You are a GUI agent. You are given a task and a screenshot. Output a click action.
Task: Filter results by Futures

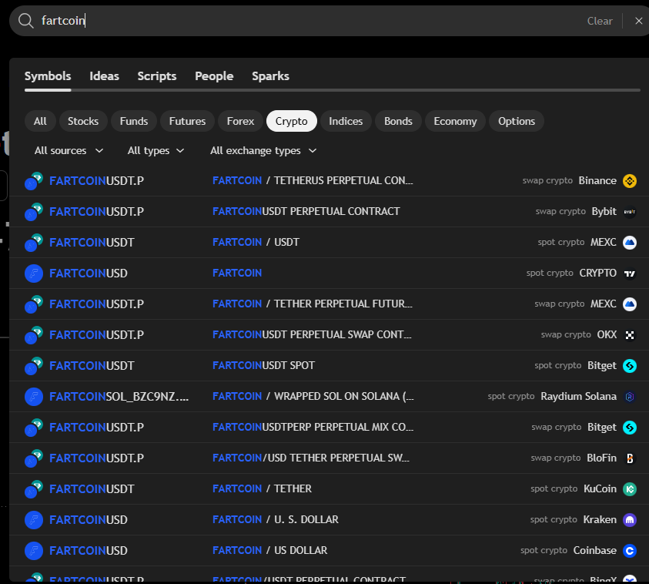click(187, 121)
